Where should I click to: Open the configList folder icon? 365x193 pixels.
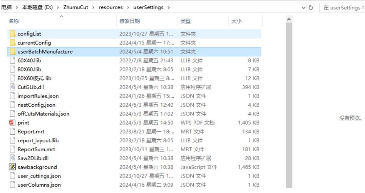(x=13, y=34)
